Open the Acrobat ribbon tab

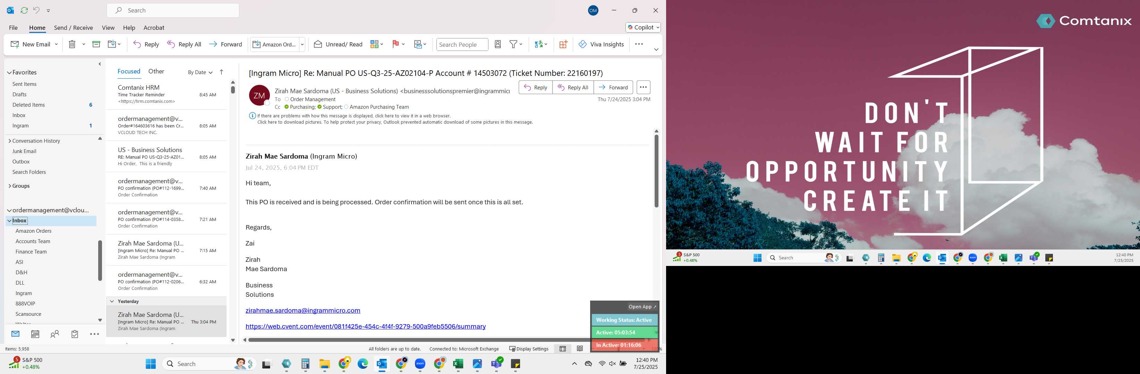tap(154, 27)
